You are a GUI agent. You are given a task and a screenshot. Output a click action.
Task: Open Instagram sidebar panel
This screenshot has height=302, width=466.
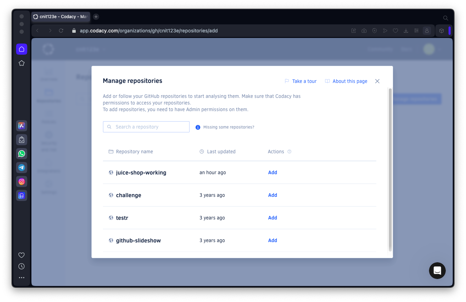click(x=22, y=181)
